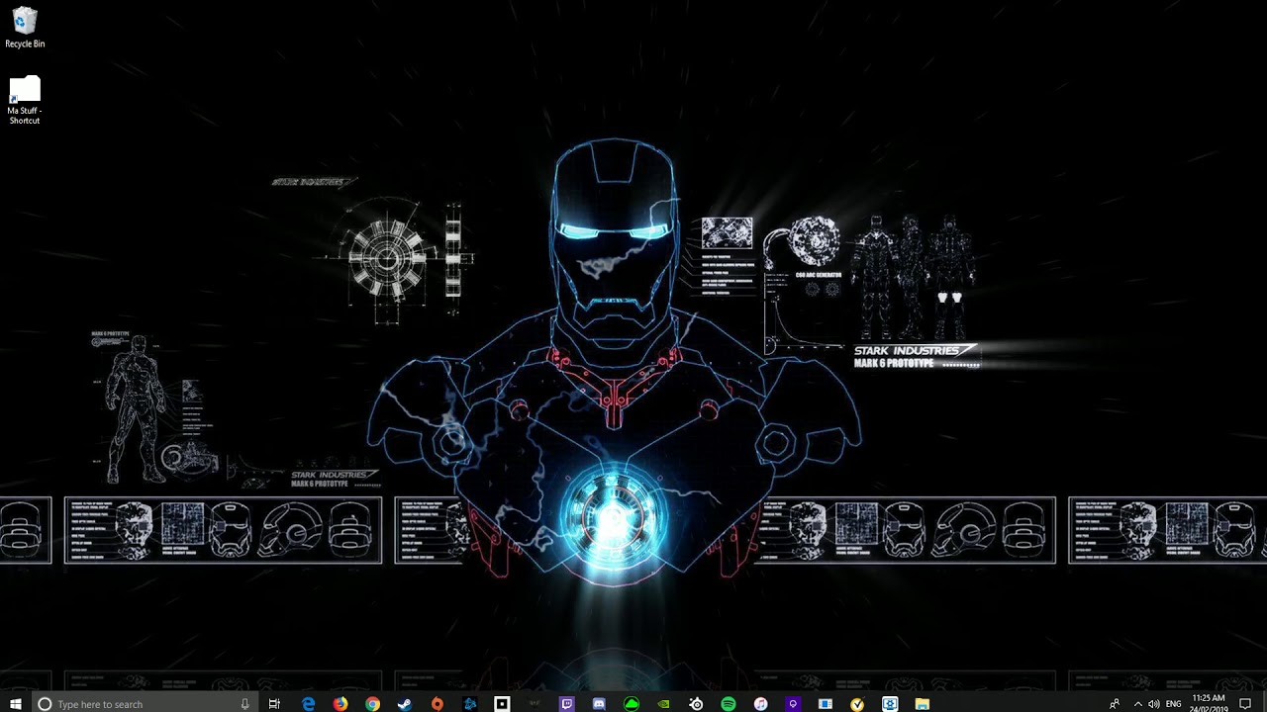The image size is (1267, 712).
Task: Open the Windows Start menu
Action: click(16, 703)
